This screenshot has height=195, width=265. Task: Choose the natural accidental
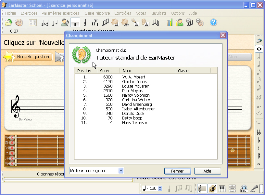pos(259,148)
